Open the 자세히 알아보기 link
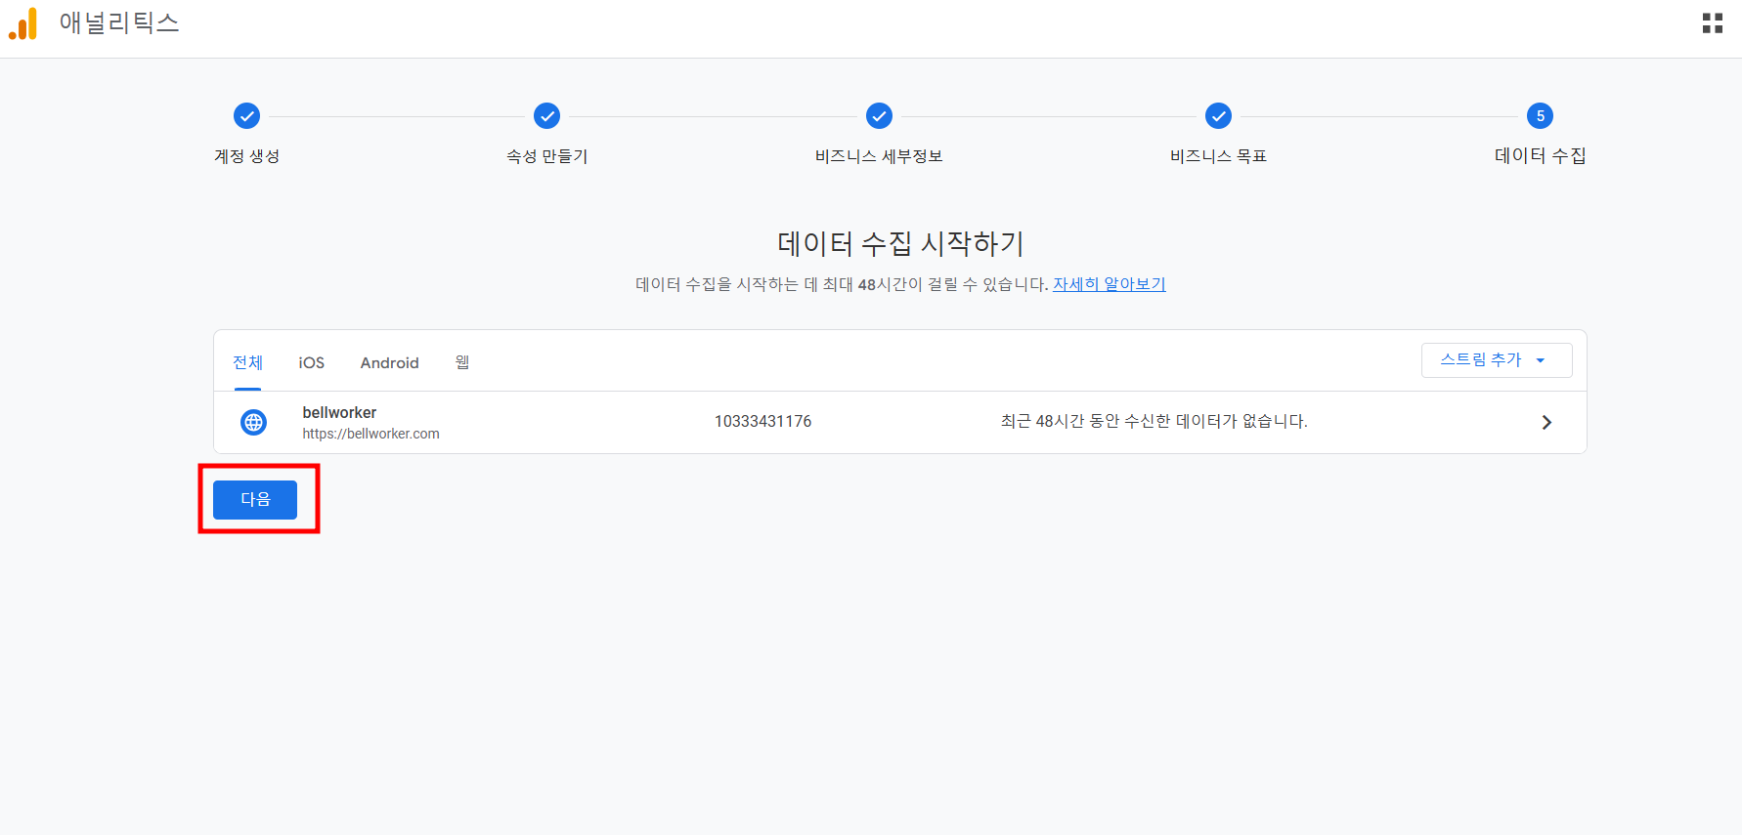Viewport: 1742px width, 835px height. tap(1109, 284)
